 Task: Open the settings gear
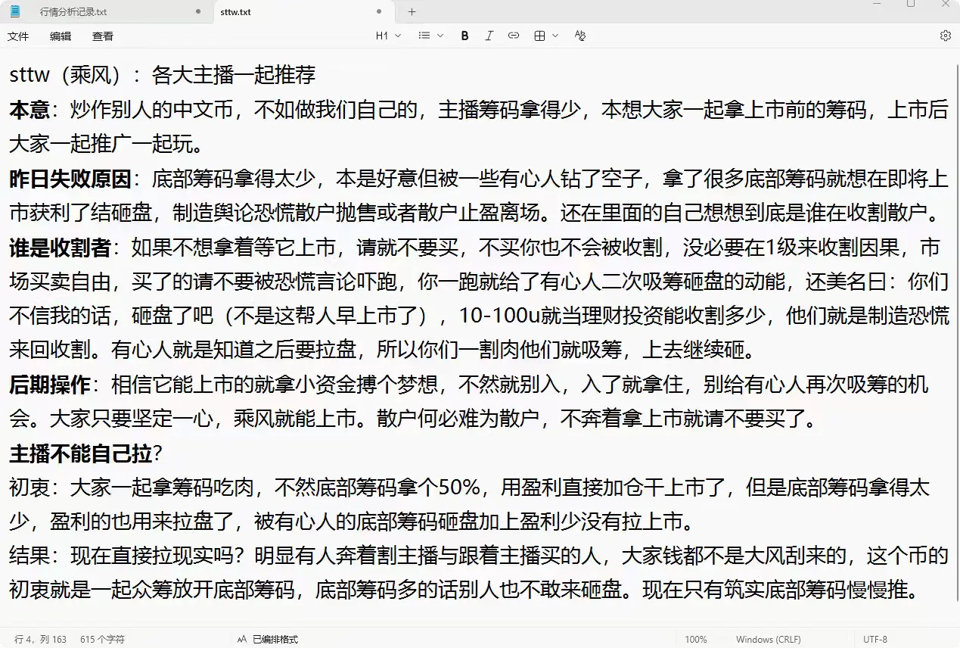tap(945, 35)
